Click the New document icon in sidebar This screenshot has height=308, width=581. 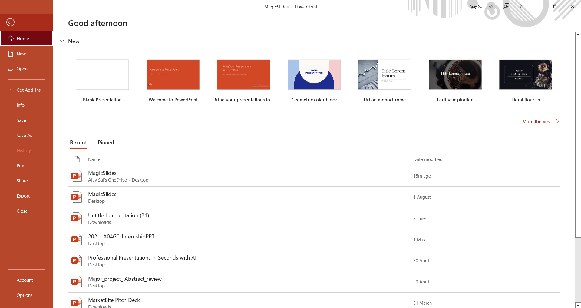click(x=11, y=54)
